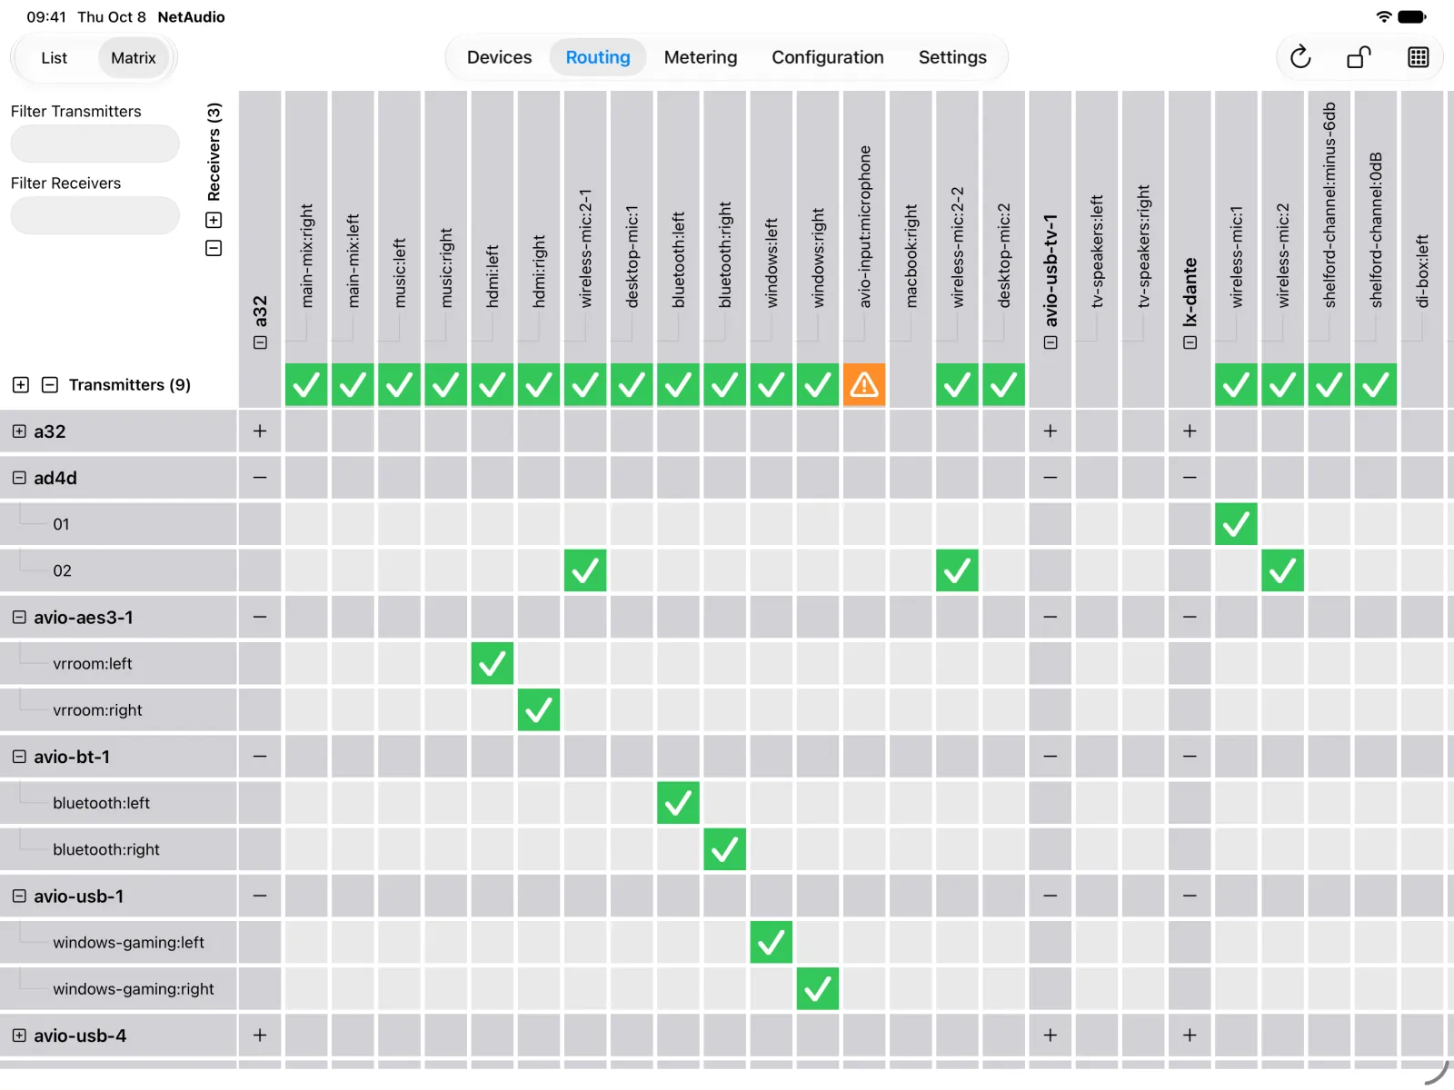This screenshot has width=1454, height=1090.
Task: Toggle ad4d 02 to wireless-mic:2-1 routing
Action: 585,571
